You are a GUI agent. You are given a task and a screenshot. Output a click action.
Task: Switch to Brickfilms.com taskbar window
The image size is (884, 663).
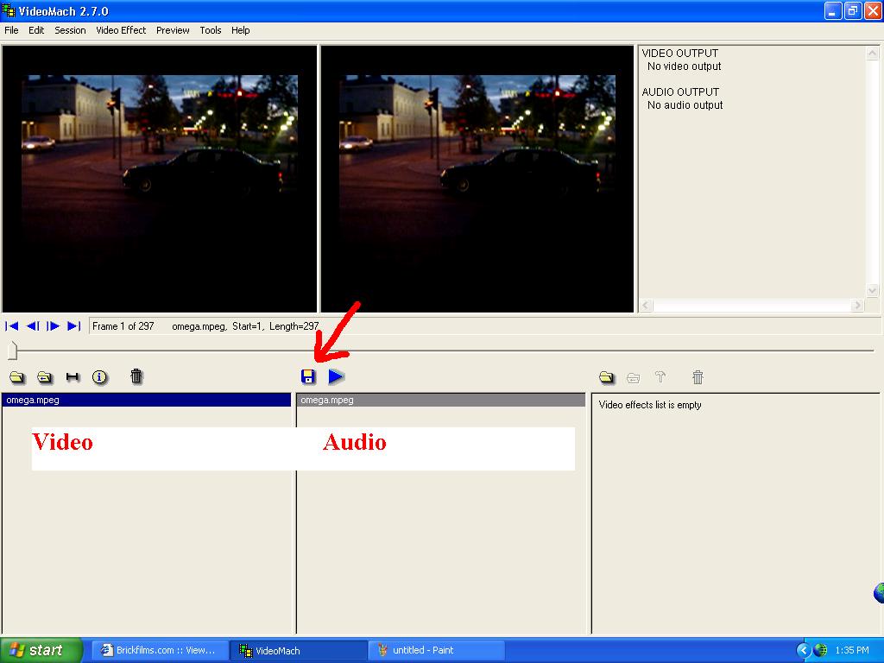(160, 650)
